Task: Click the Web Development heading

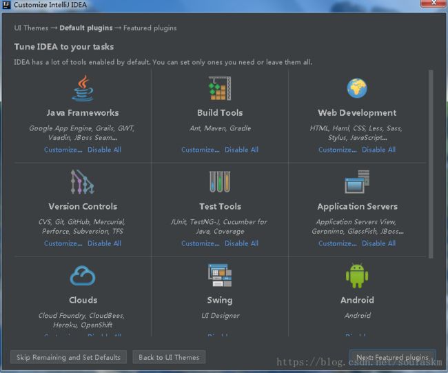Action: tap(357, 113)
